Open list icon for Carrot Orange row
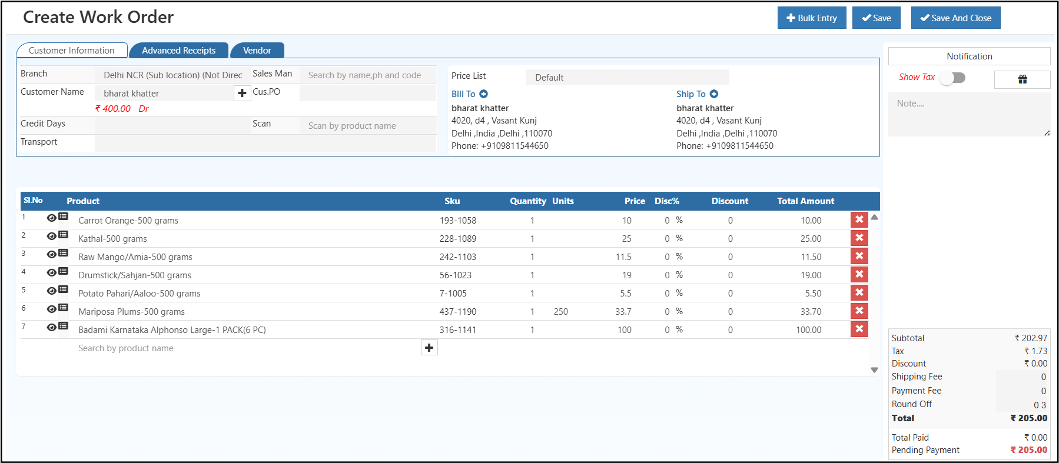 (x=63, y=217)
